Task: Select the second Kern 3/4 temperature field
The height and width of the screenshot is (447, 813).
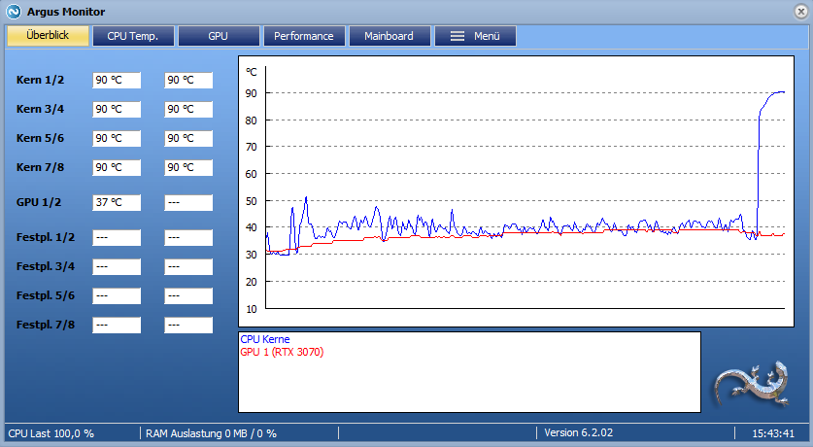Action: click(x=188, y=109)
